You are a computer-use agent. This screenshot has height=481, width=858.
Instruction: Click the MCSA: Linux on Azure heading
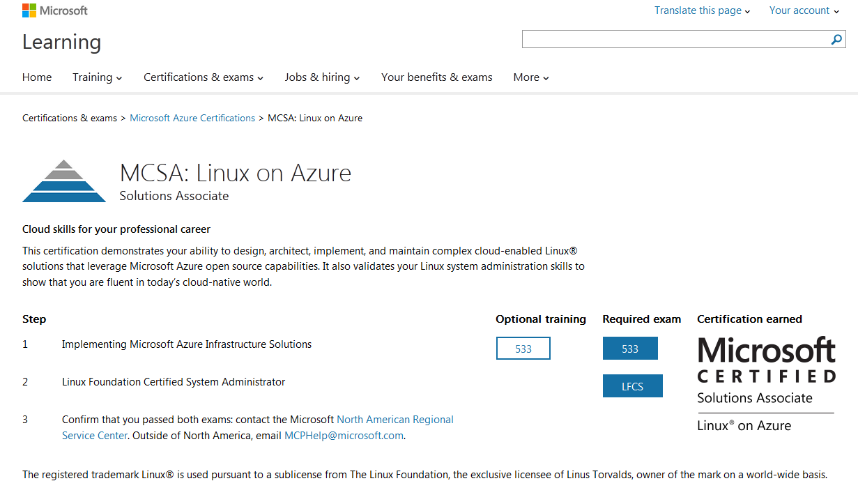(x=236, y=173)
